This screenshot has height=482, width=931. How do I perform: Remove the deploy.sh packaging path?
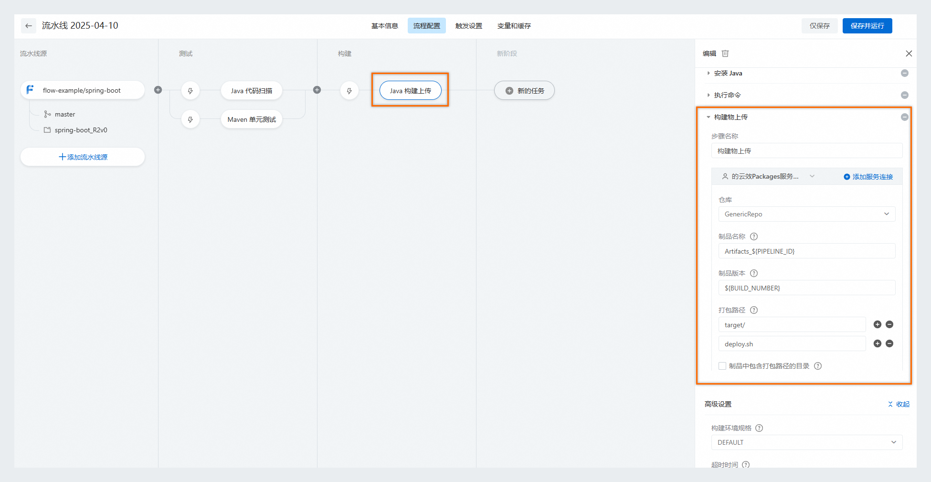tap(889, 343)
